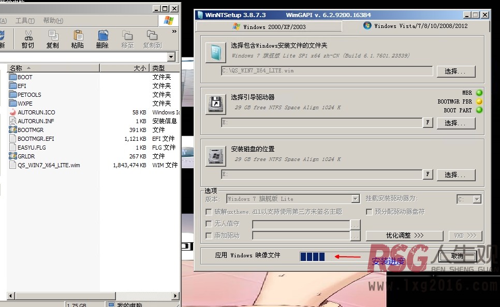The image size is (500, 307).
Task: Click Select button for boot drive
Action: pos(456,123)
